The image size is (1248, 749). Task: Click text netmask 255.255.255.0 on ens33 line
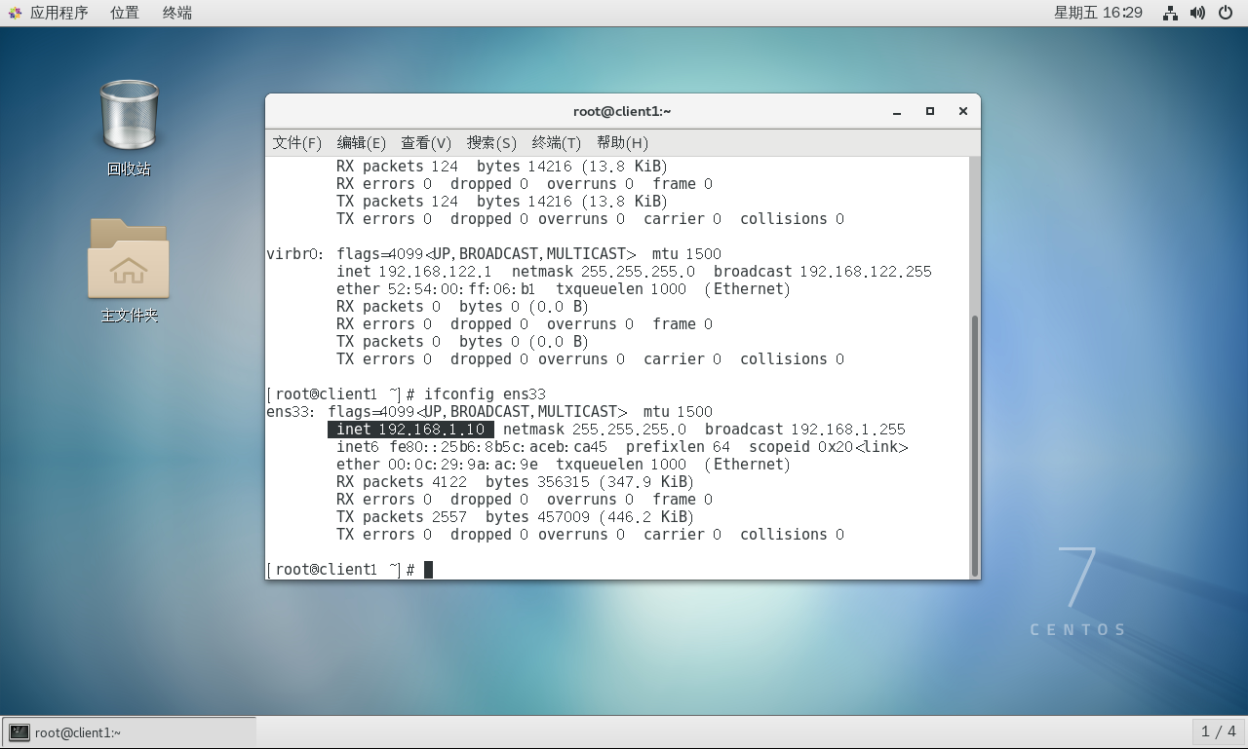[595, 430]
